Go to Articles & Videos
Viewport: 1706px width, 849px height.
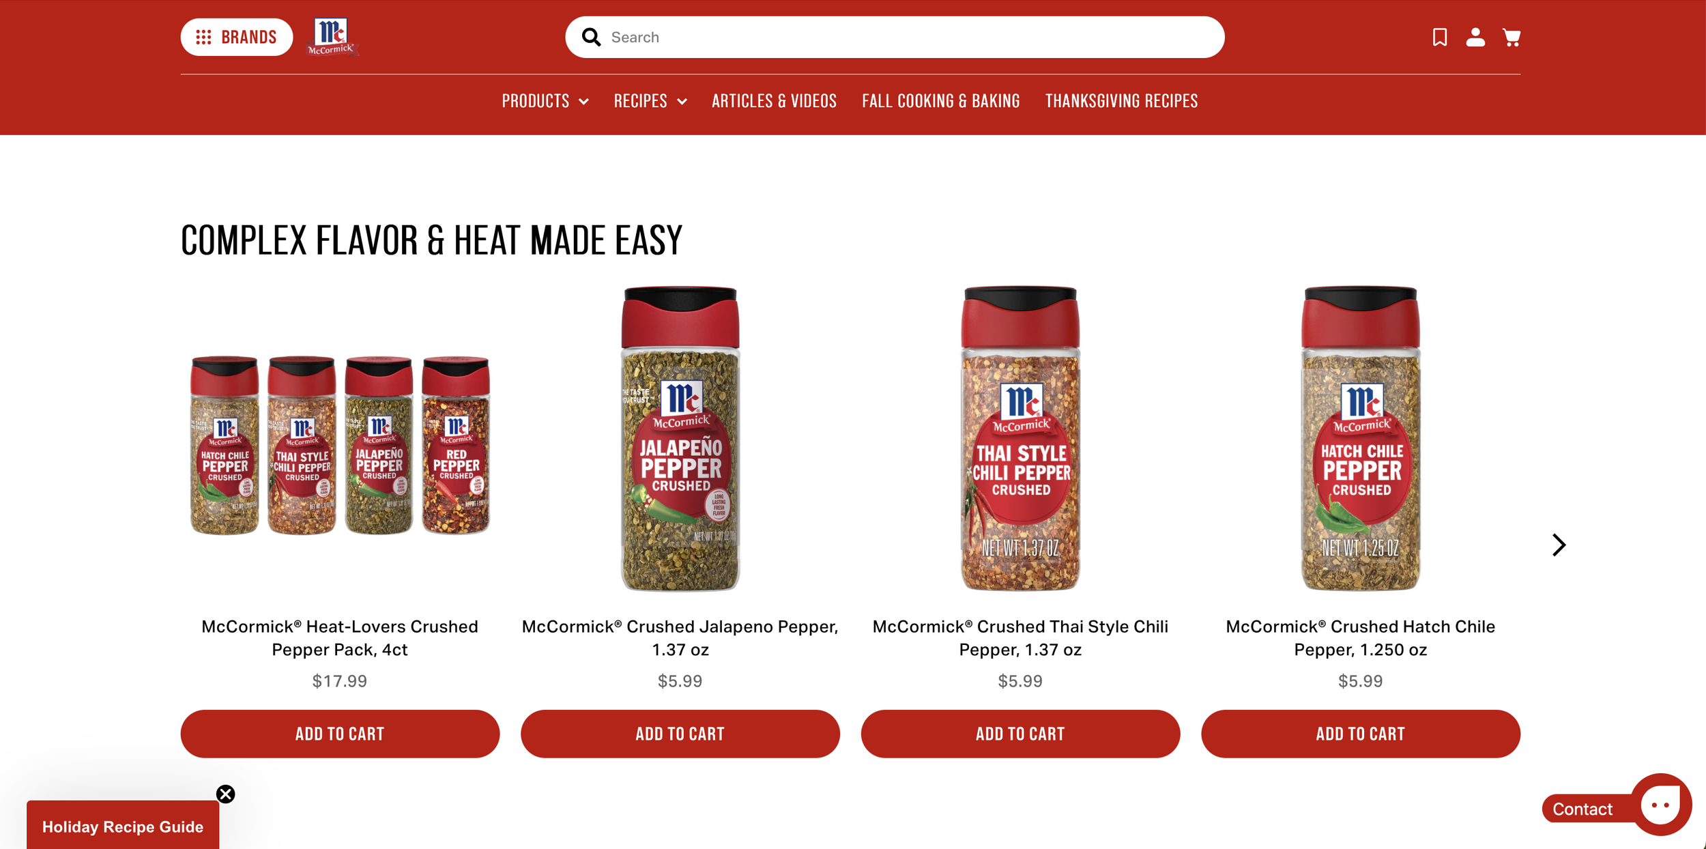click(x=774, y=101)
